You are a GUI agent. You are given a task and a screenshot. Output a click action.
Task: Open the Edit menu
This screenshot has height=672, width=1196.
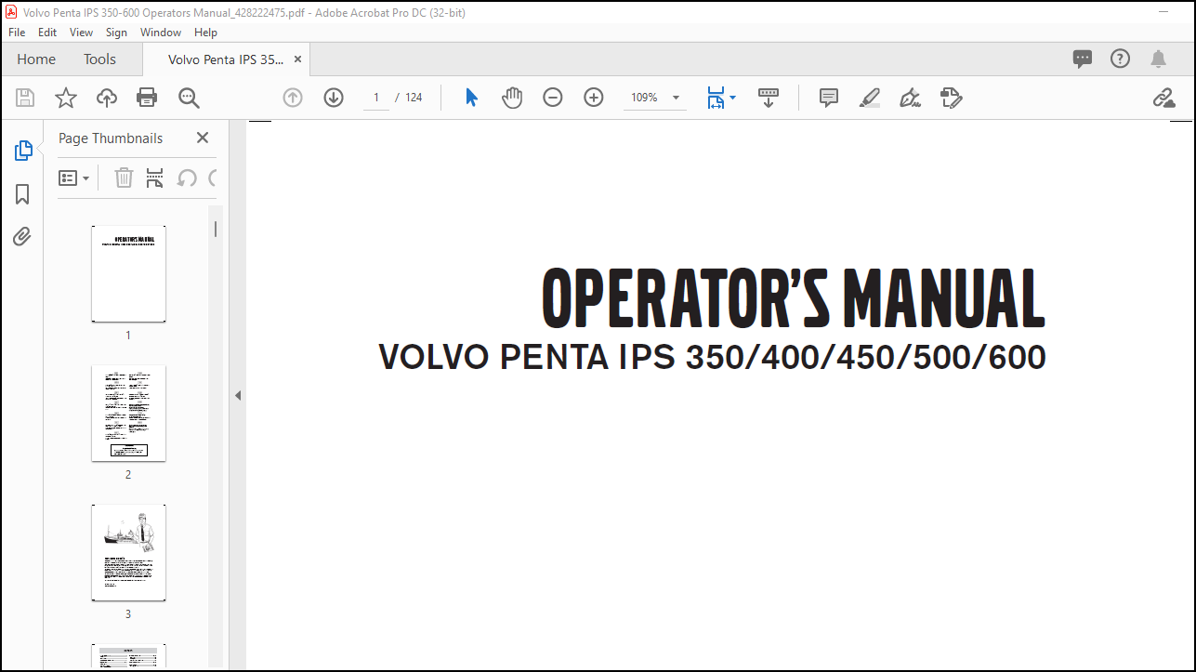[47, 33]
